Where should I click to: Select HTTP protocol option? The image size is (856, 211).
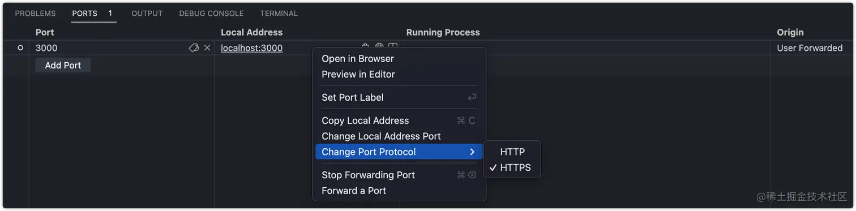point(512,152)
